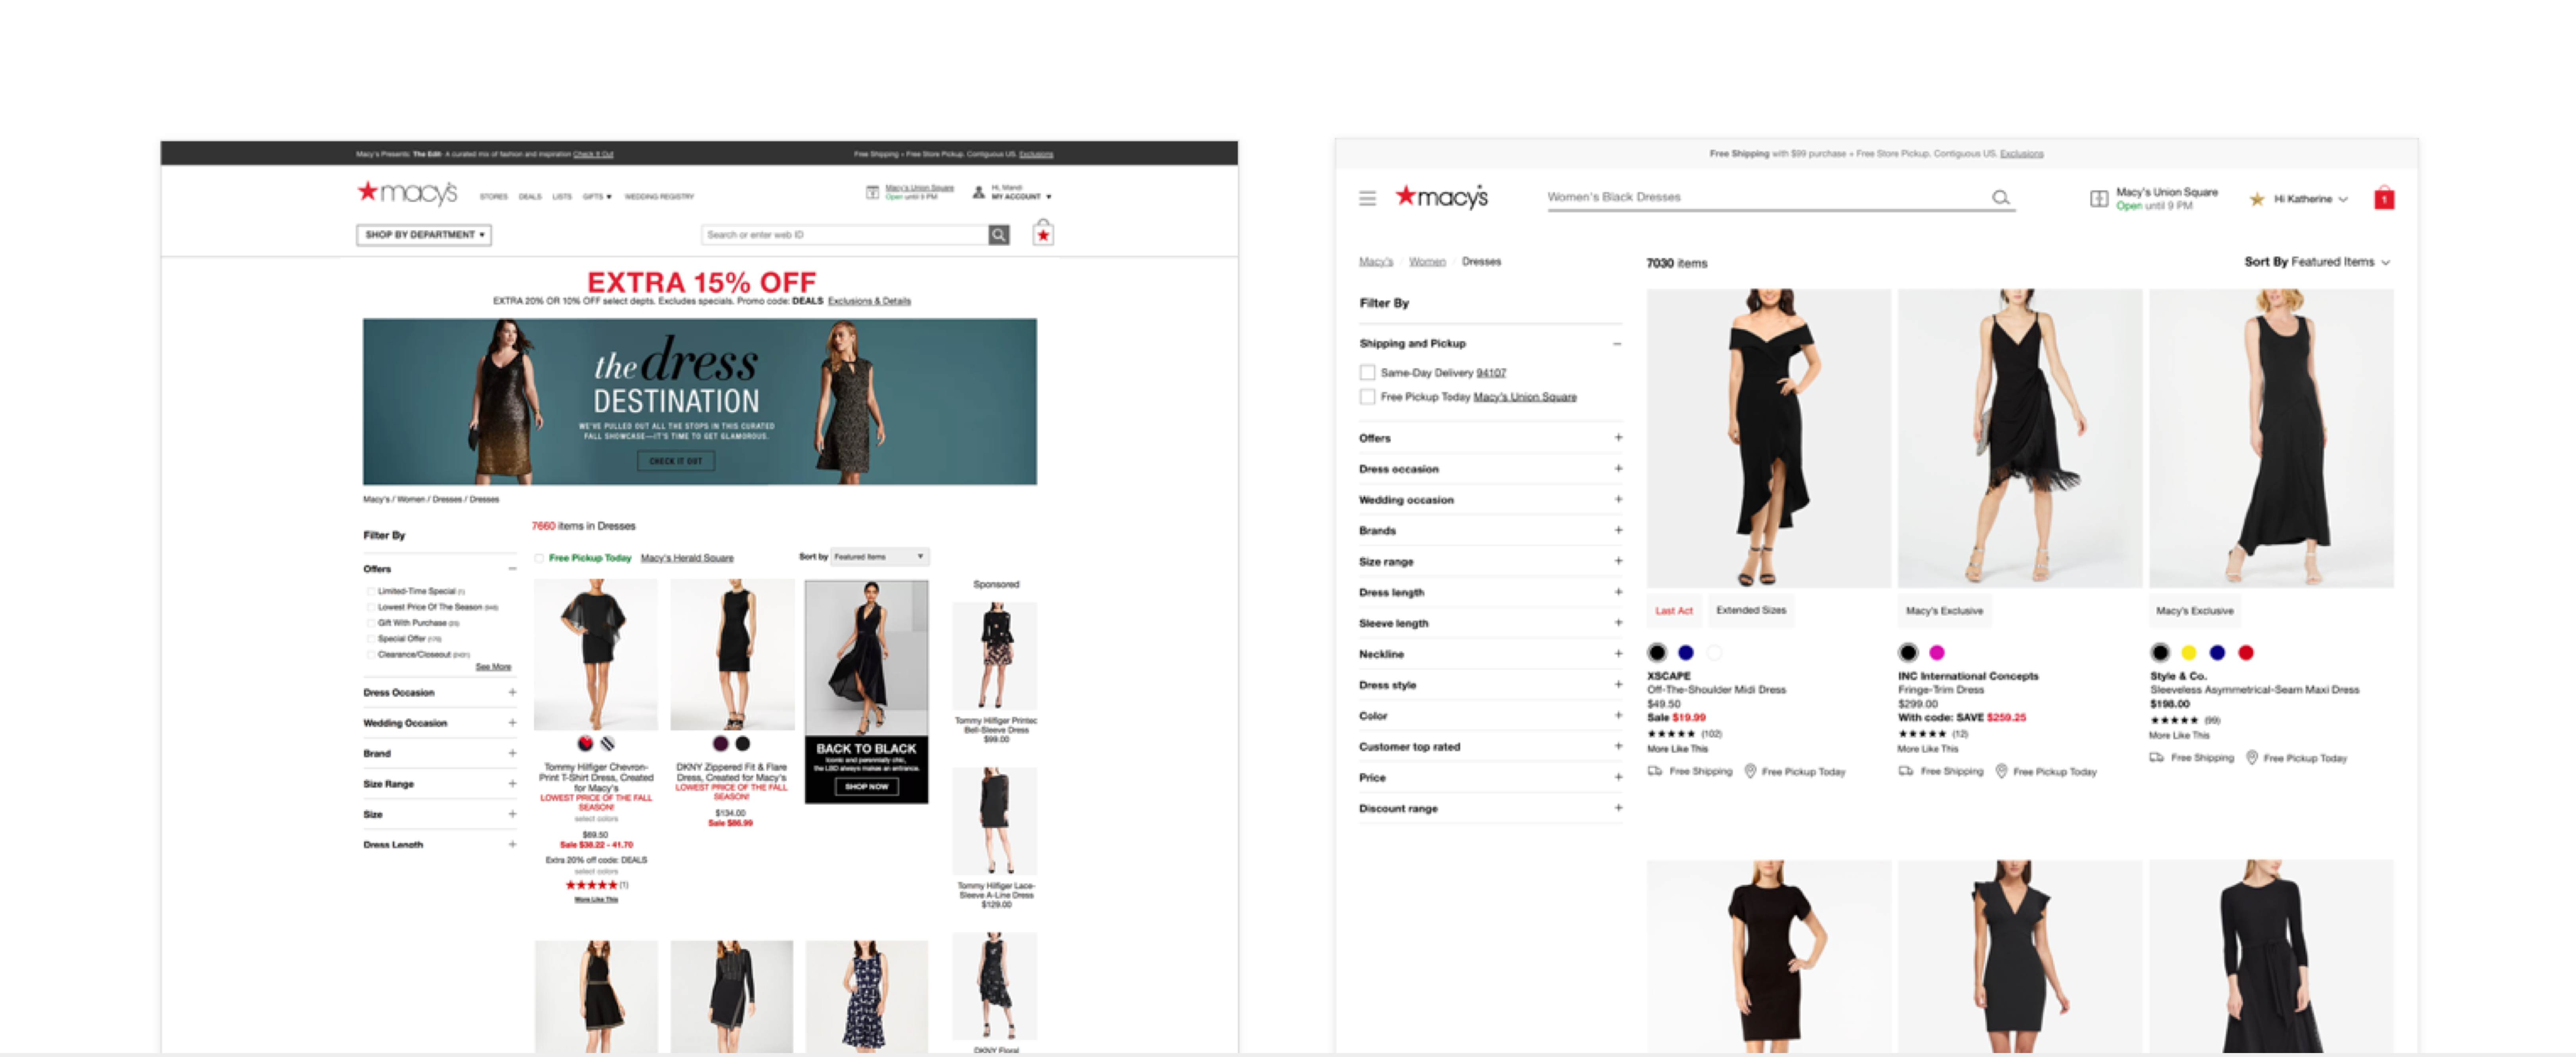Open GIFTS menu in left page nav
This screenshot has height=1057, width=2576.
[597, 197]
